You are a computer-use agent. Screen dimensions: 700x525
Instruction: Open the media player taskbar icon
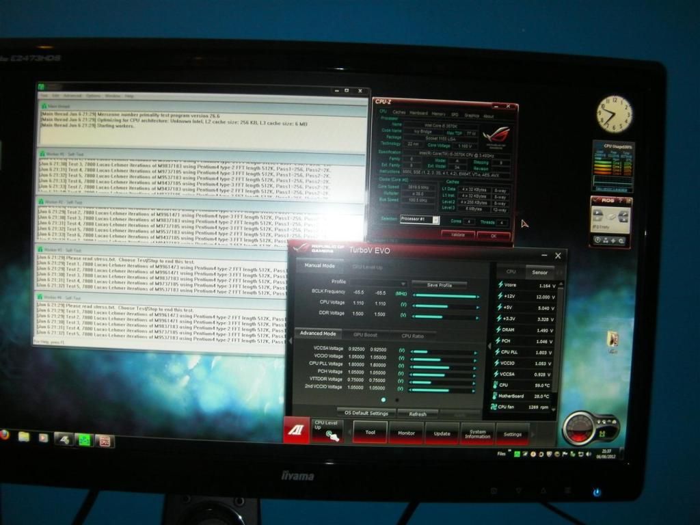[43, 437]
